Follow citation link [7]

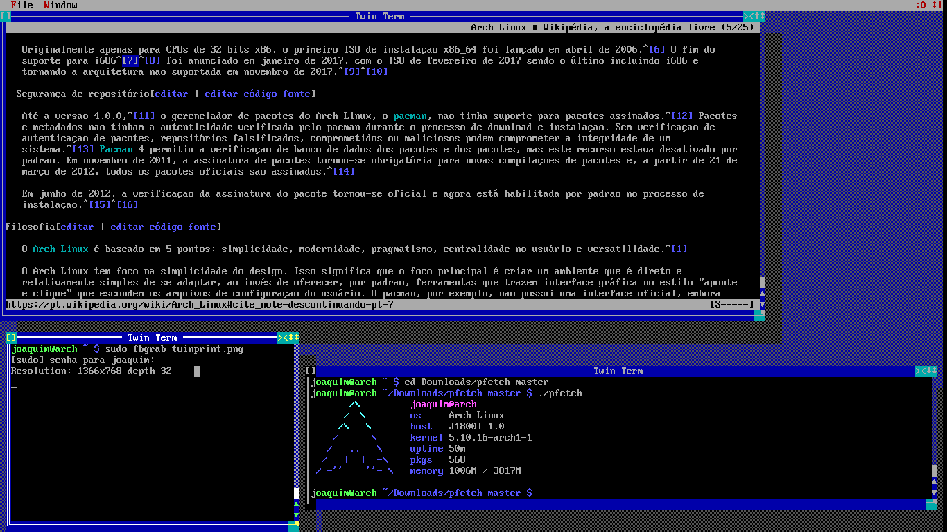[130, 60]
